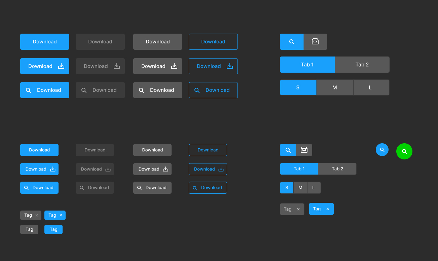Click the gray Tag chip without an x

(29, 229)
